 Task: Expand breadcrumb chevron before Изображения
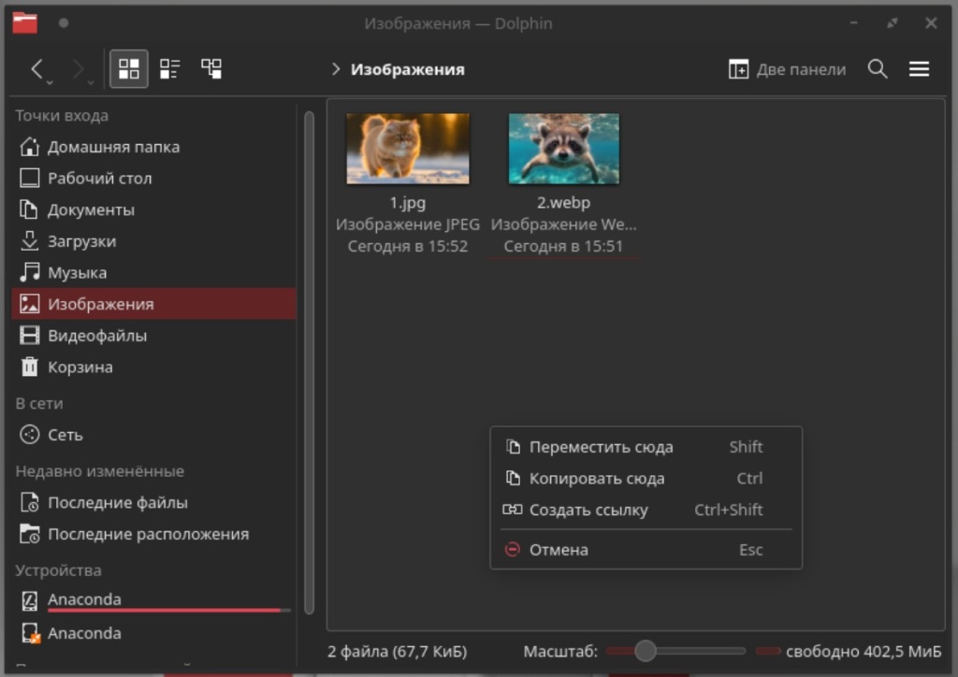(x=336, y=69)
